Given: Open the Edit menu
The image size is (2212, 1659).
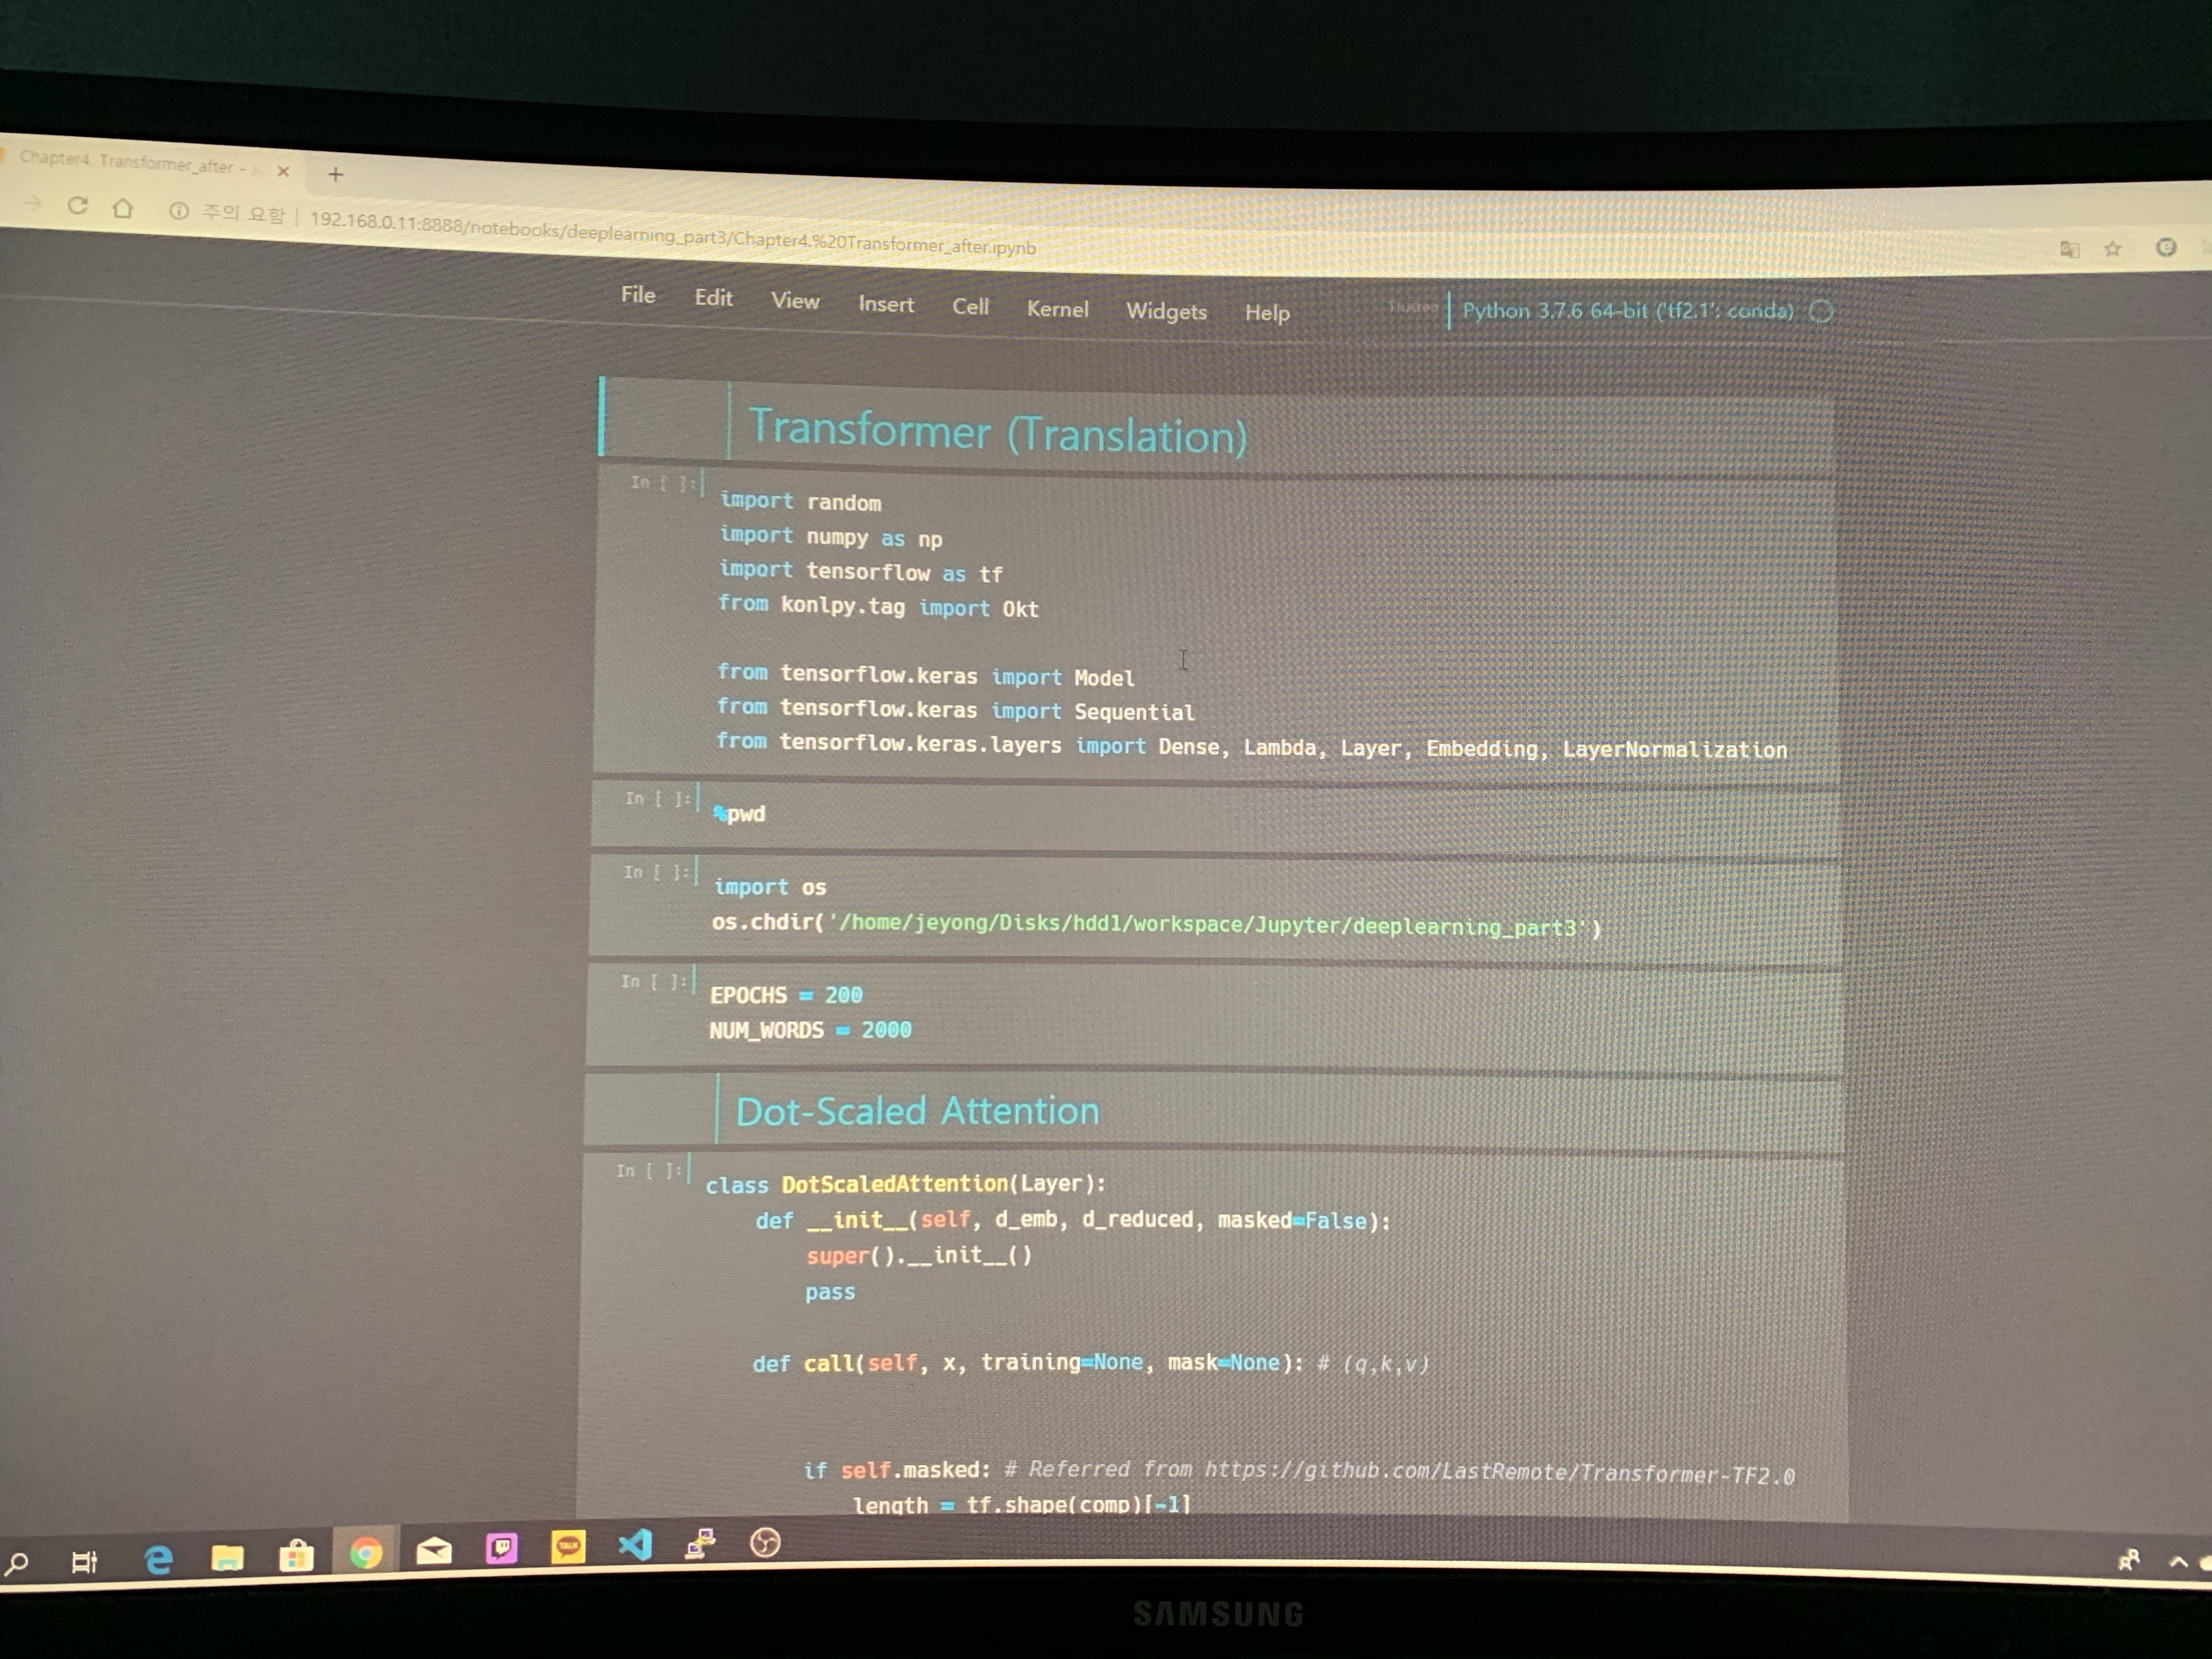Looking at the screenshot, I should (x=713, y=298).
